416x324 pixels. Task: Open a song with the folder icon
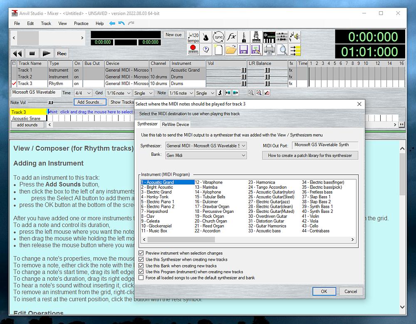pos(231,50)
